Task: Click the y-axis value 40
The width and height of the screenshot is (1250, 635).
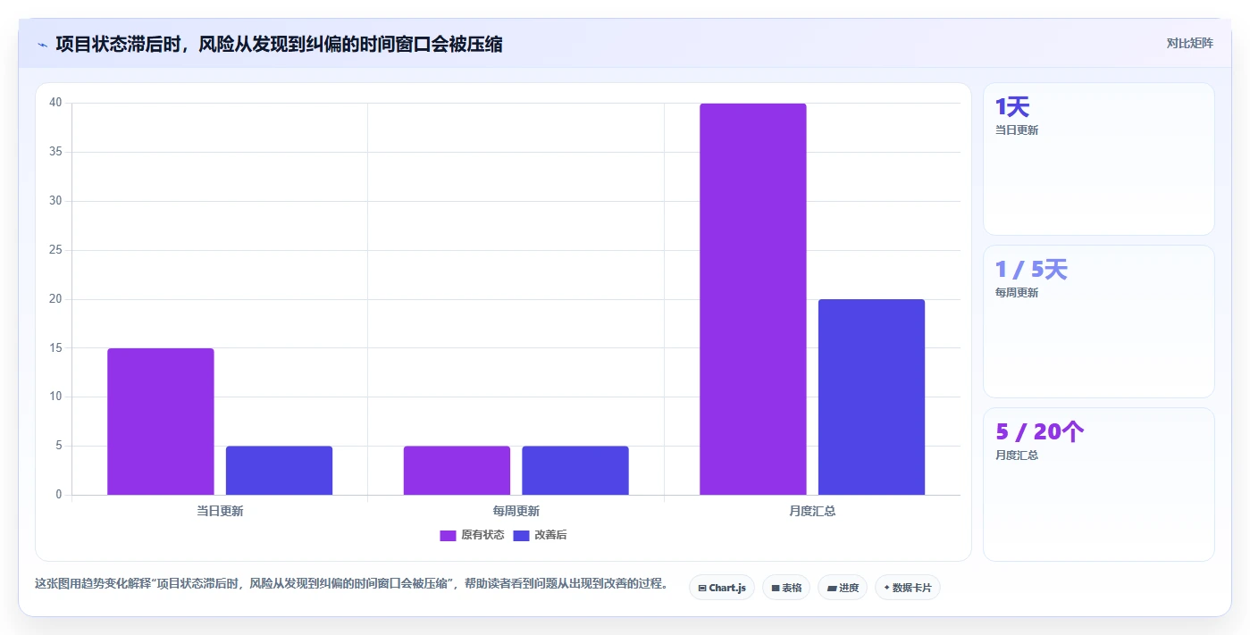Action: (x=55, y=103)
